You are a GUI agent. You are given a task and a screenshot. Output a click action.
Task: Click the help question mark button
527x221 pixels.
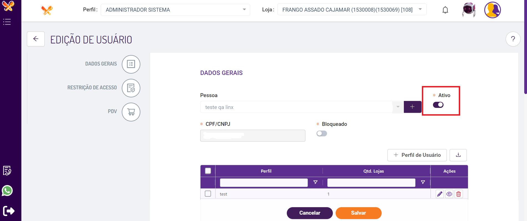pyautogui.click(x=513, y=39)
